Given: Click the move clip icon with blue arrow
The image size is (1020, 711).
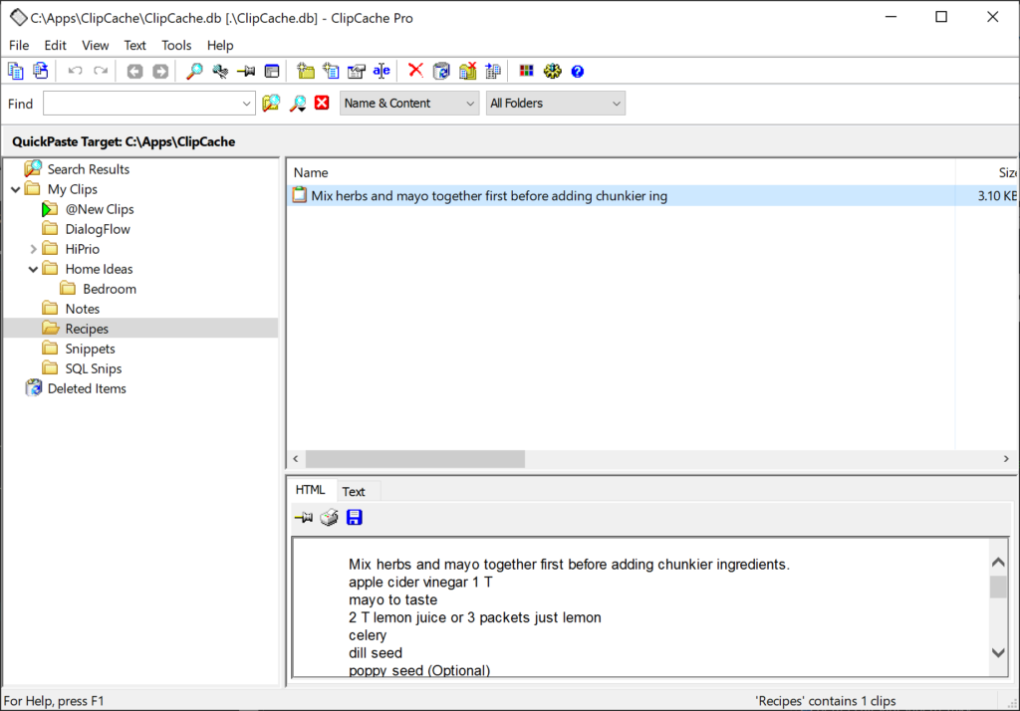Looking at the screenshot, I should (493, 71).
